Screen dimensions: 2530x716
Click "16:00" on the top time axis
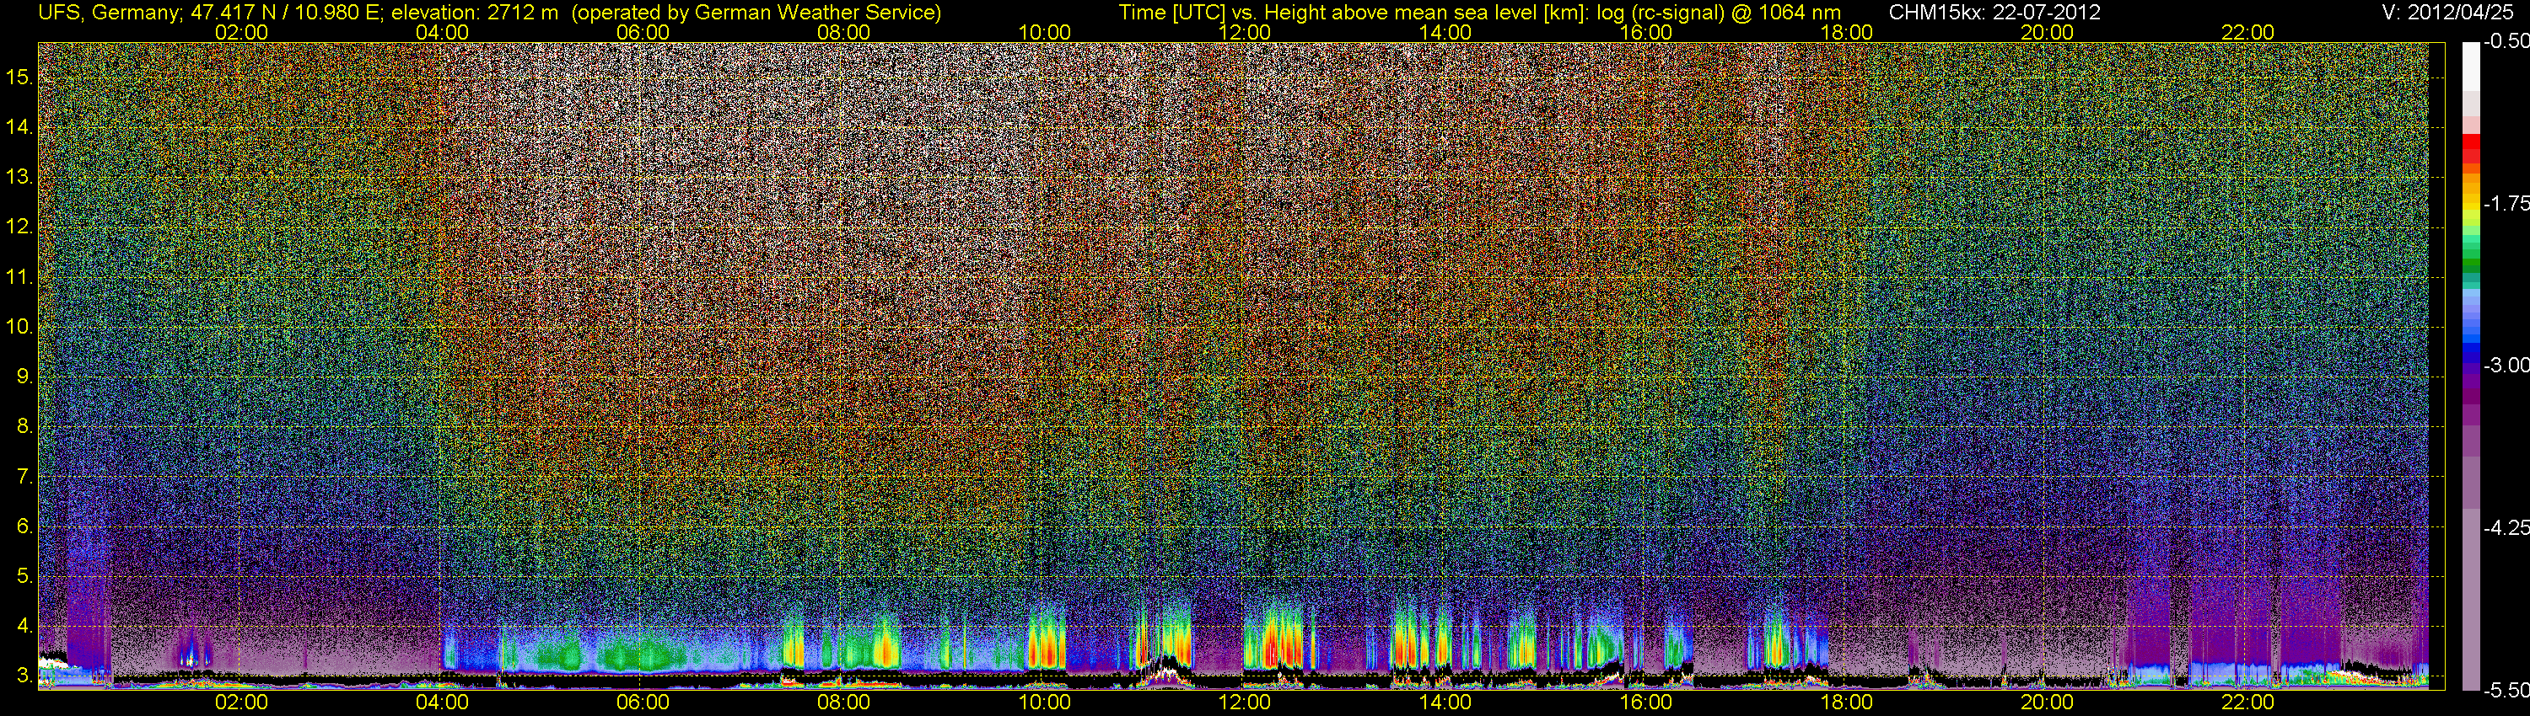1646,32
